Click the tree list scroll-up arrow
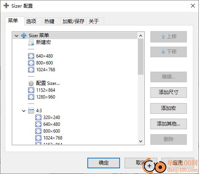This screenshot has height=174, width=199. click(141, 36)
